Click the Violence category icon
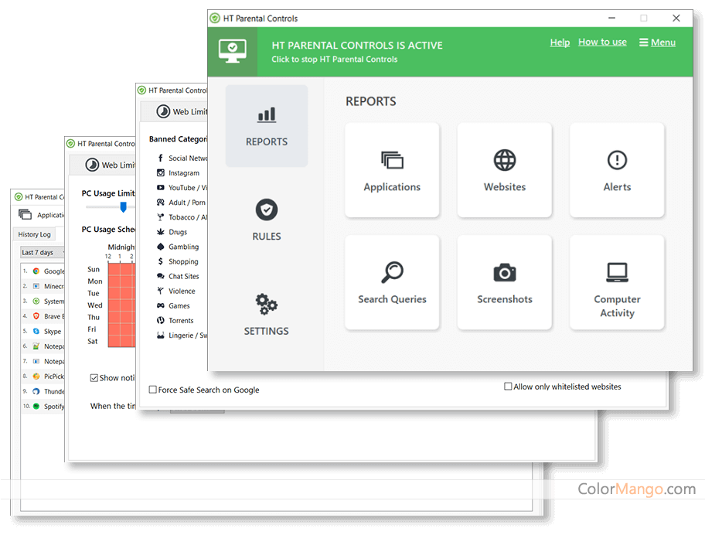The image size is (705, 535). (161, 291)
